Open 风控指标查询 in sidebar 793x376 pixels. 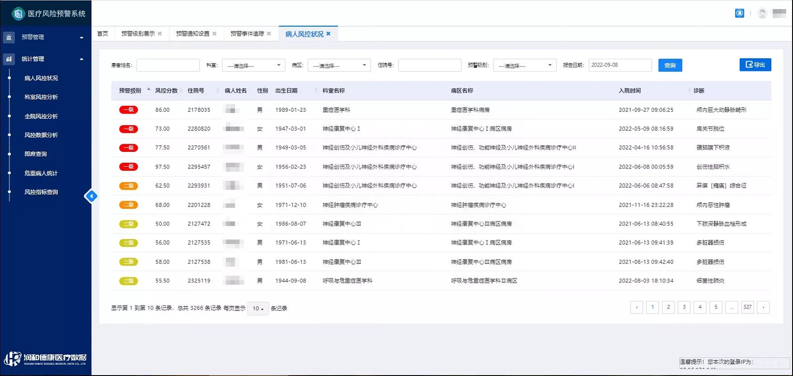coord(41,192)
